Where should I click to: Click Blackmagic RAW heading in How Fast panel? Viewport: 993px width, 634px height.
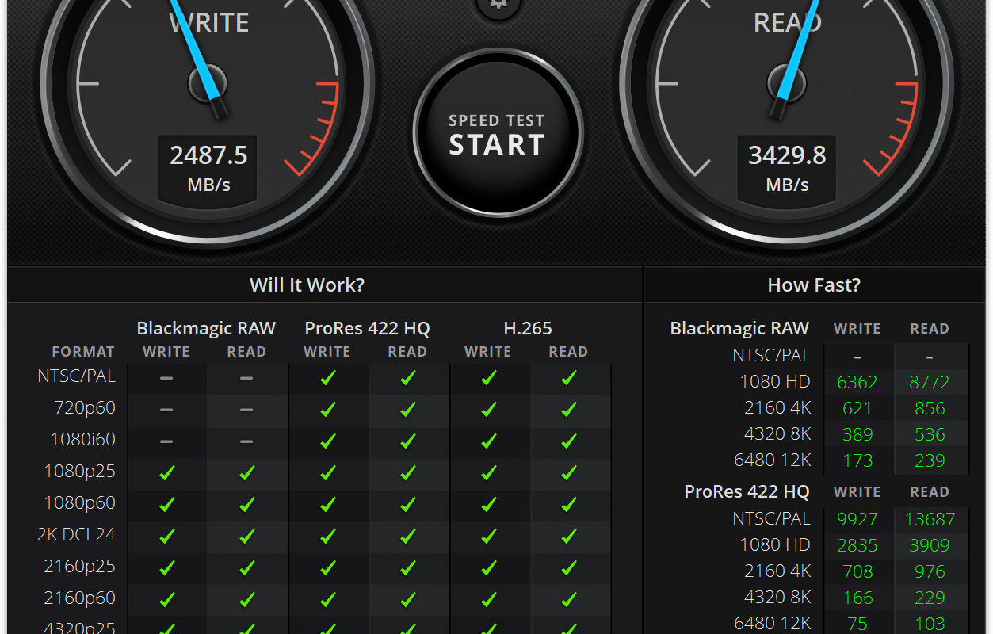(739, 328)
